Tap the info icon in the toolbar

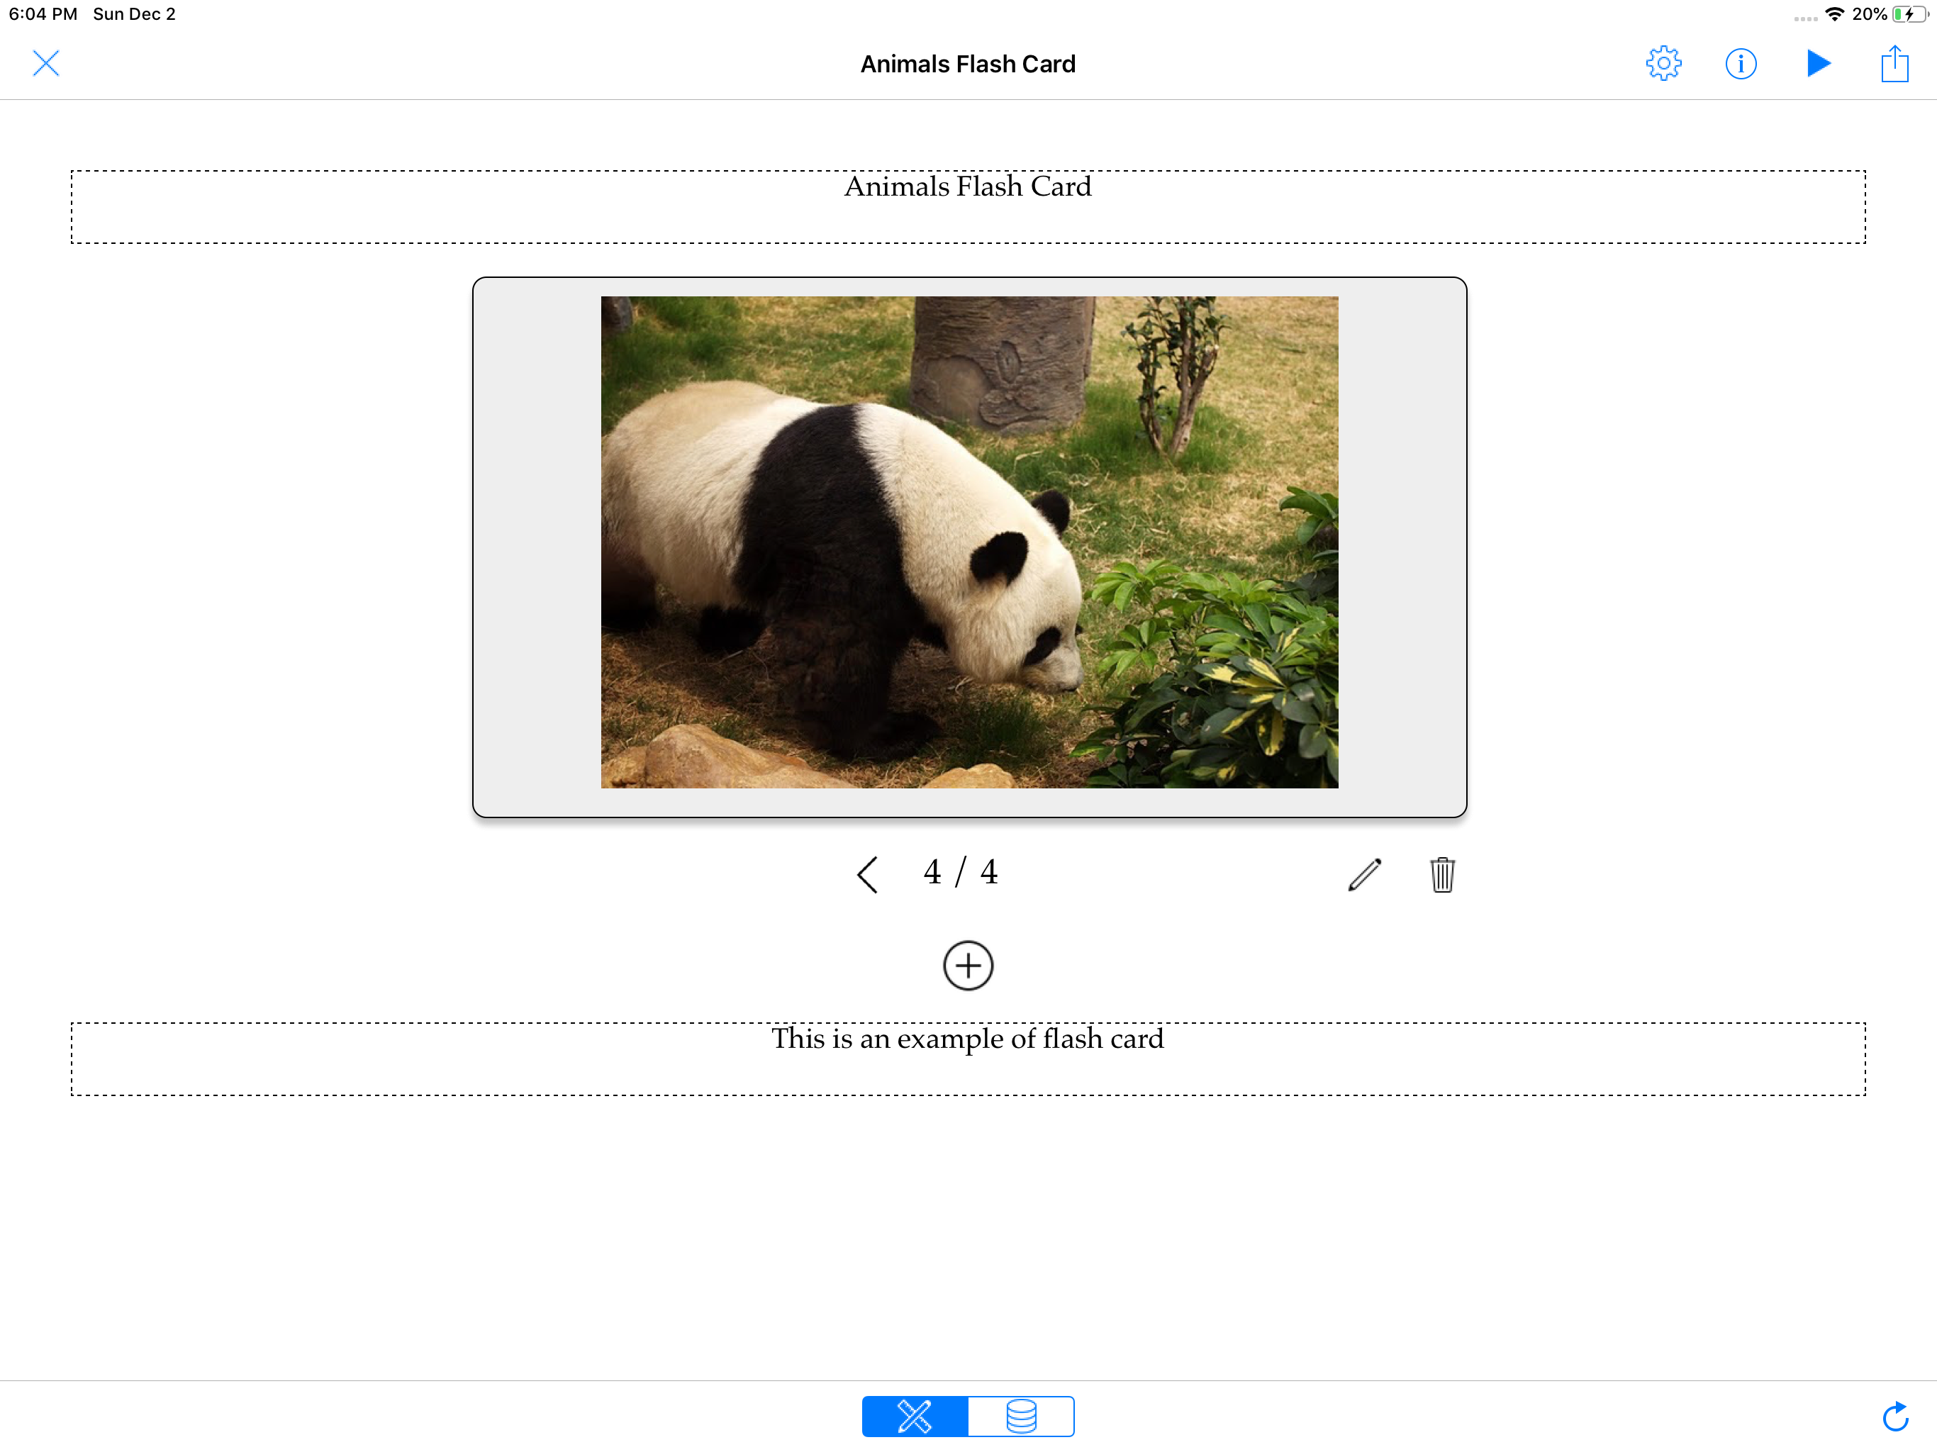1740,64
